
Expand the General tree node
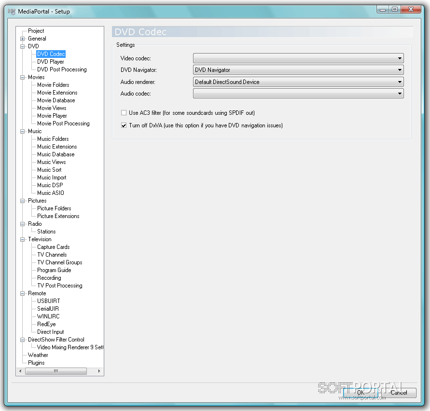coord(23,39)
